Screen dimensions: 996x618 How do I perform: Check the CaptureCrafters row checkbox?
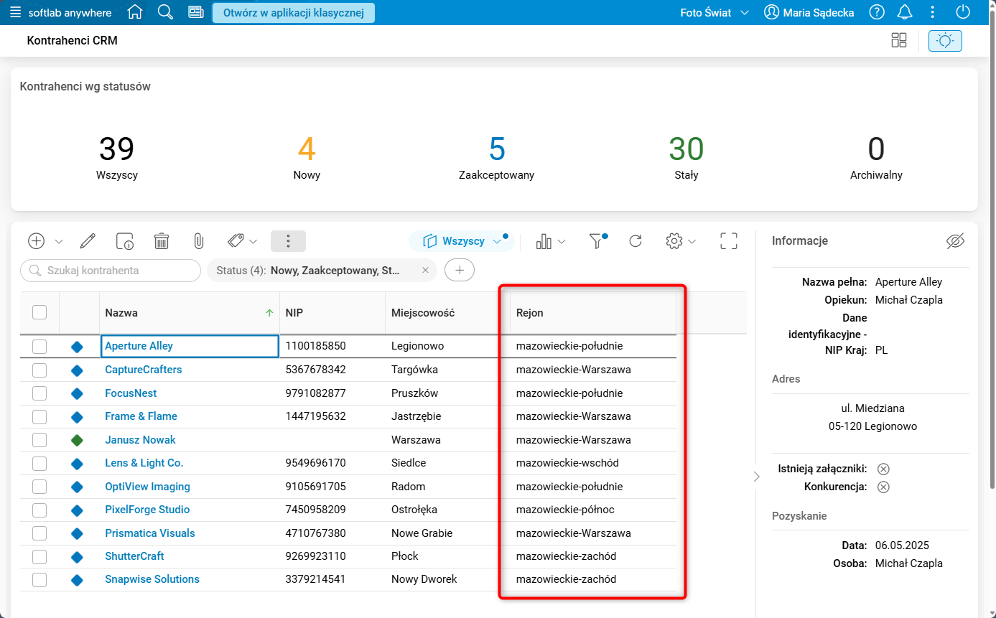point(39,370)
